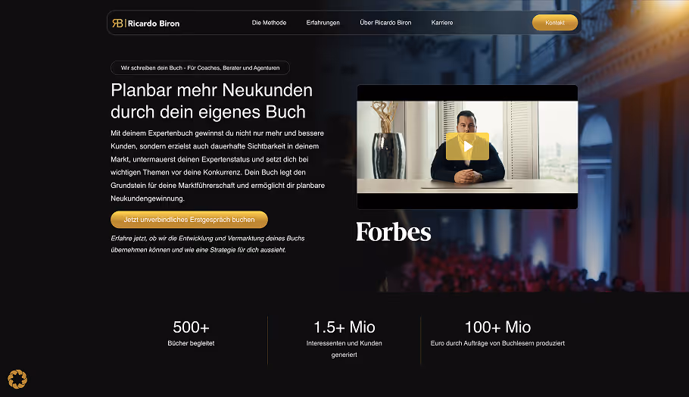Click the Kontakt button
The height and width of the screenshot is (397, 689).
[554, 23]
